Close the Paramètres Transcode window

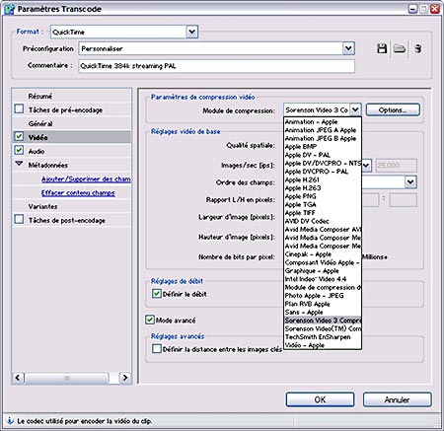[435, 9]
